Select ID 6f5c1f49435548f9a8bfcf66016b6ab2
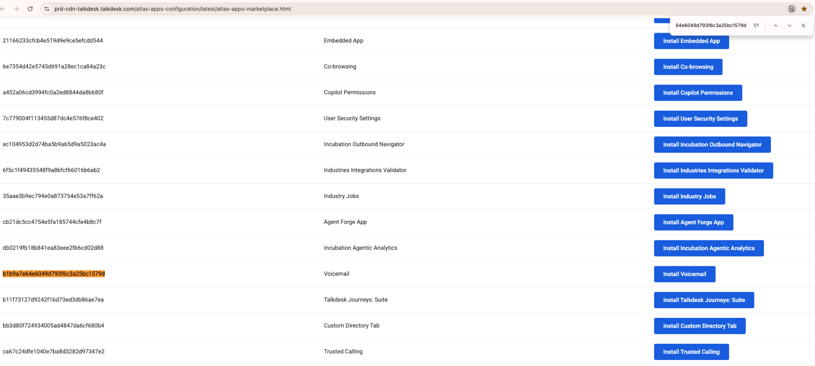The image size is (815, 366). coord(51,170)
